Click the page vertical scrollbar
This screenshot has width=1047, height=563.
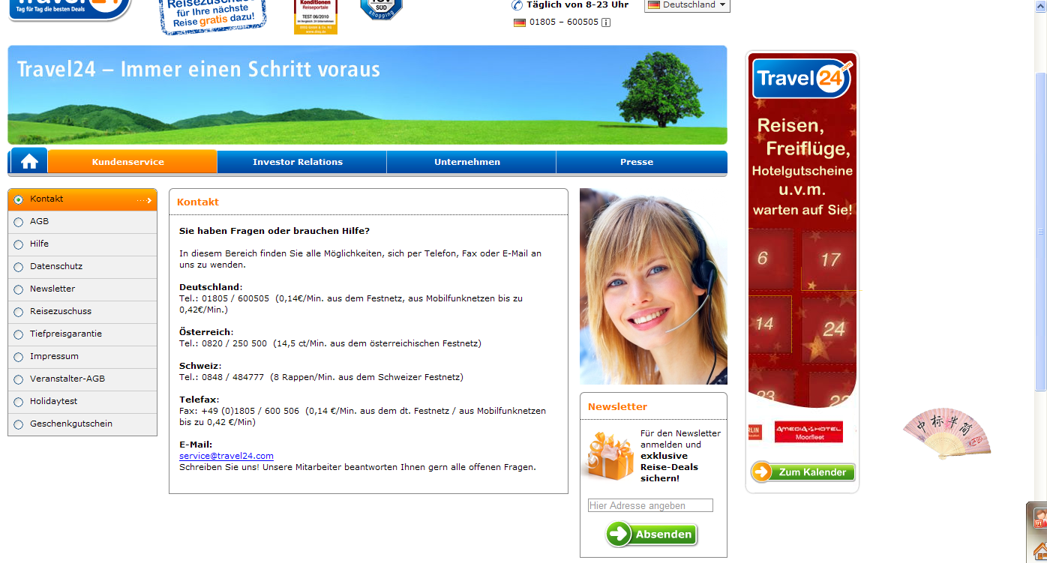(1041, 232)
